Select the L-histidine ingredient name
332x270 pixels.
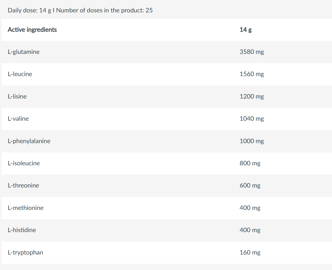tap(22, 230)
